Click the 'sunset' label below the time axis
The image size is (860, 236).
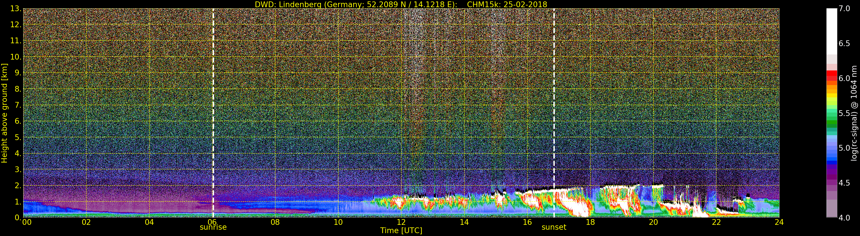(554, 227)
